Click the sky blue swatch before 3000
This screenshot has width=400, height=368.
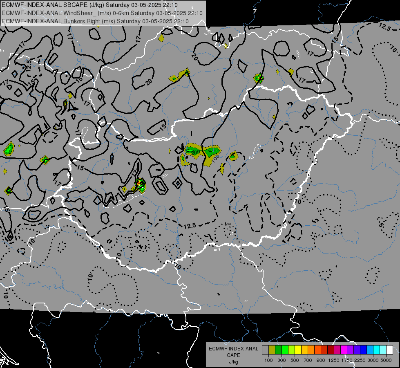click(x=370, y=350)
